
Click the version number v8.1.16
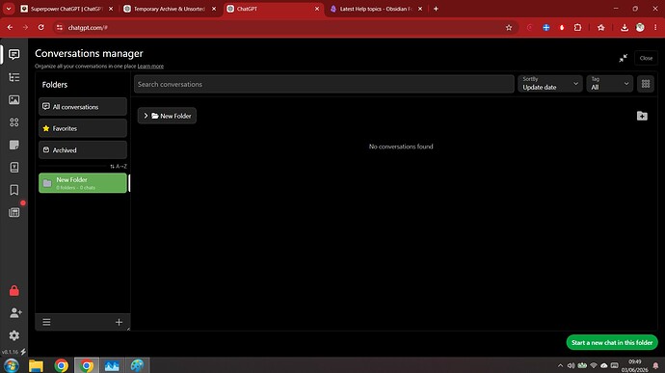[10, 352]
